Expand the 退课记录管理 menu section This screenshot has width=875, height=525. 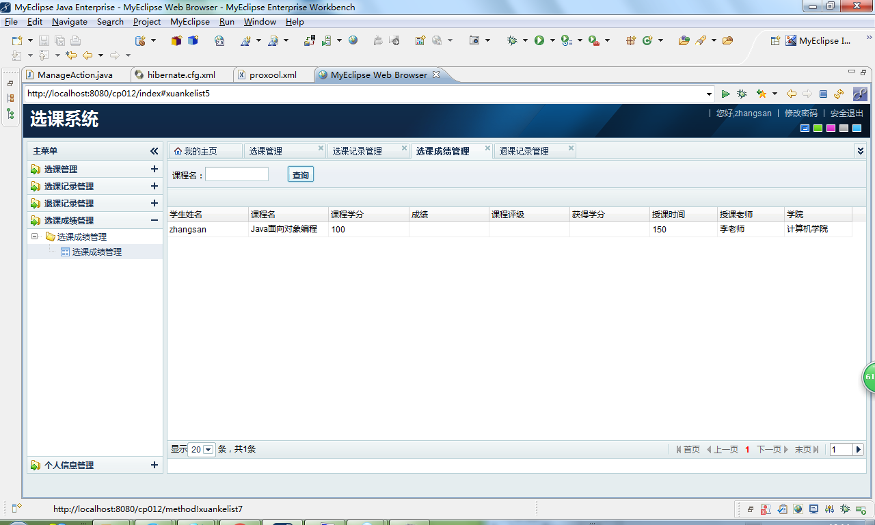(x=155, y=203)
